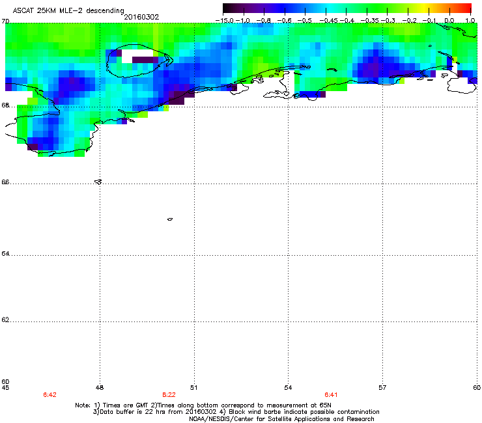Click the longitude label "45"
Viewport: 482px width, 423px height.
pyautogui.click(x=5, y=388)
